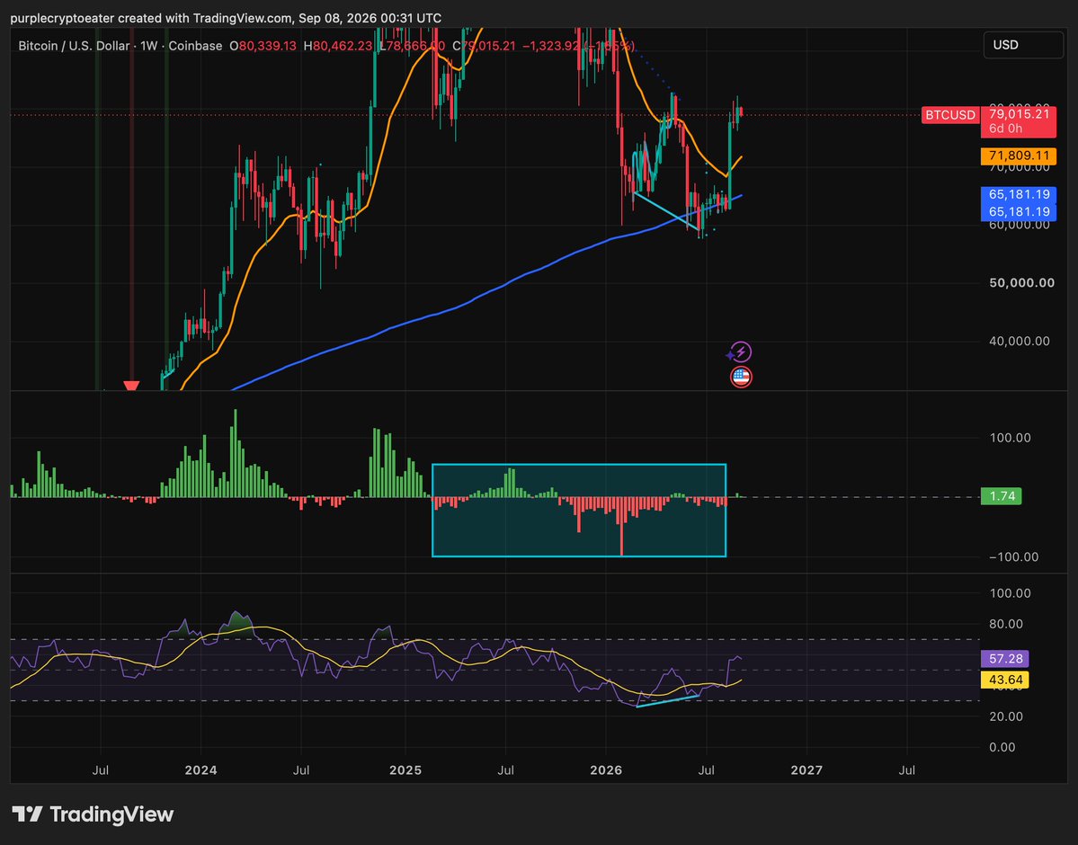Click the US flag economic event icon
The height and width of the screenshot is (845, 1078).
(741, 377)
